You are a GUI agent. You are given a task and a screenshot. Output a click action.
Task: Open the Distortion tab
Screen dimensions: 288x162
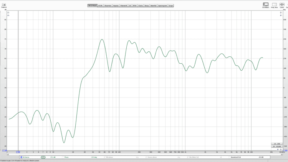coord(108,6)
